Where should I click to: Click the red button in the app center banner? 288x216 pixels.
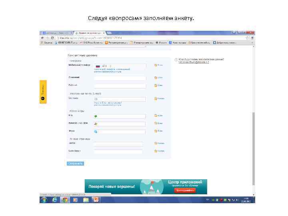point(185,190)
